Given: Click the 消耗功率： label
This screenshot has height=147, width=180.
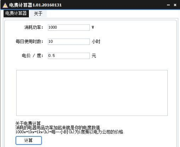Looking at the screenshot, I should [34, 28].
